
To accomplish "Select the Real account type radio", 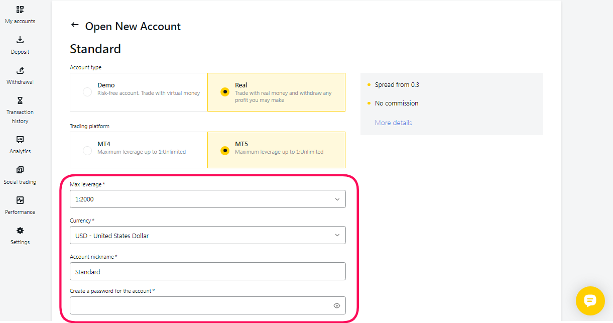I will coord(225,92).
